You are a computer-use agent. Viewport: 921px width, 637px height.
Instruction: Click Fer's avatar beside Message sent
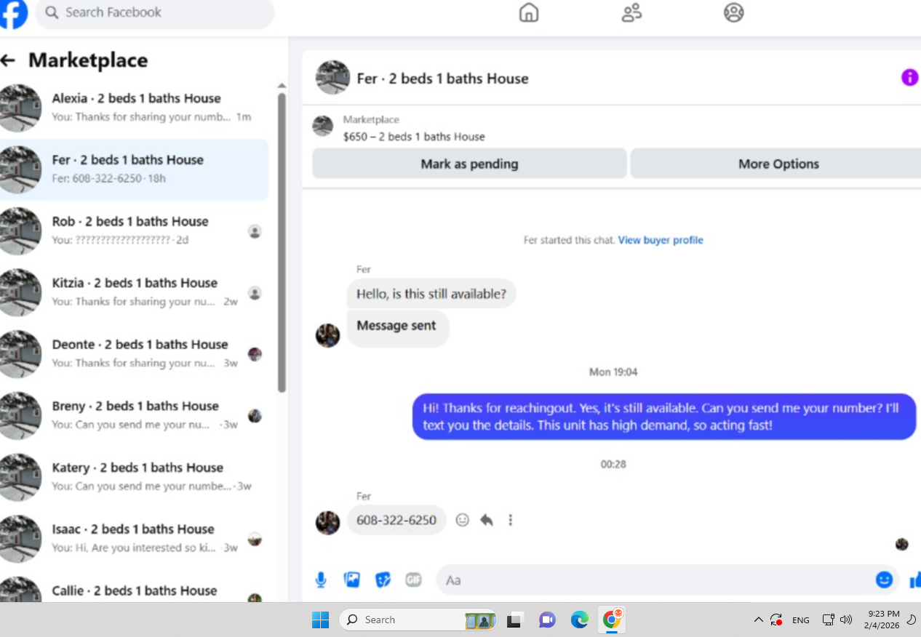[x=327, y=335]
